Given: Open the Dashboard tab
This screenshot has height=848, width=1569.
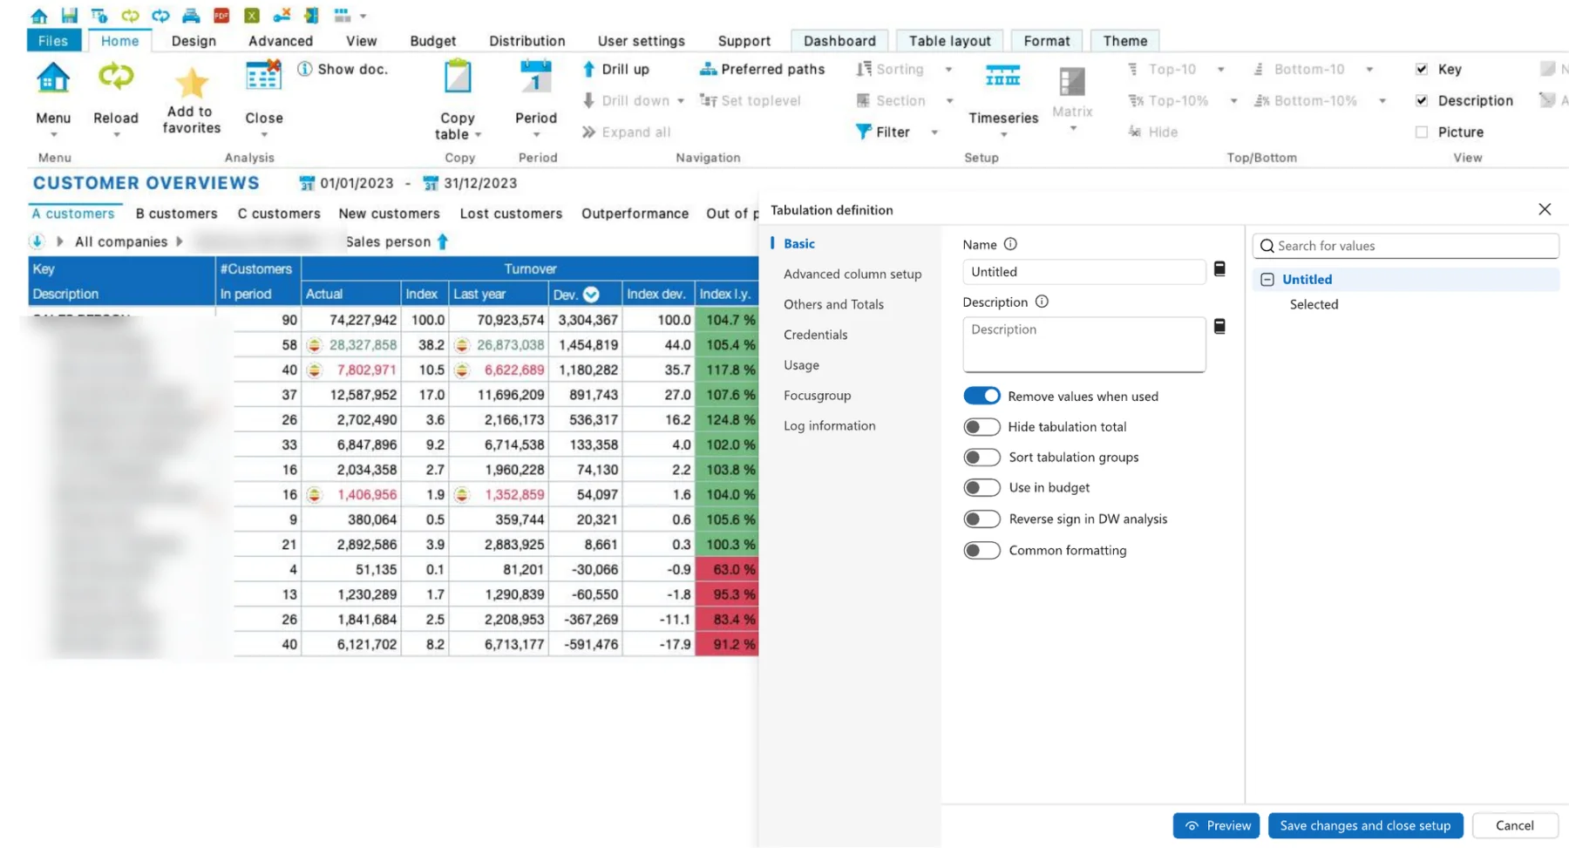Looking at the screenshot, I should pyautogui.click(x=839, y=41).
